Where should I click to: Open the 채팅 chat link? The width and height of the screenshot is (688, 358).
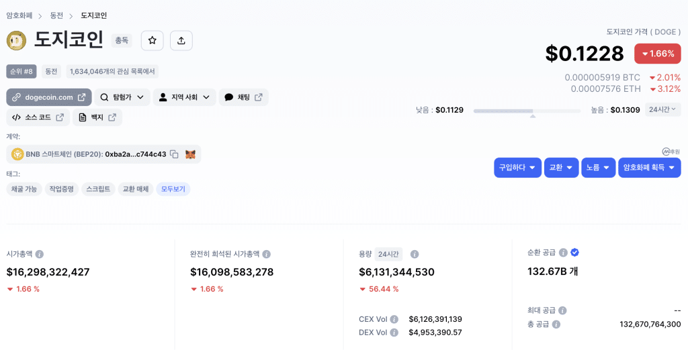click(243, 97)
